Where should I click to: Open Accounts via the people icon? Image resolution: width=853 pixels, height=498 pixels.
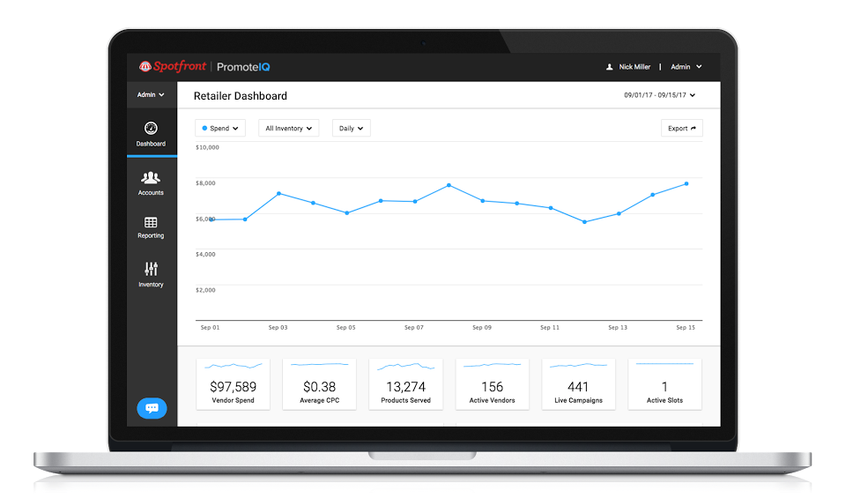click(151, 177)
